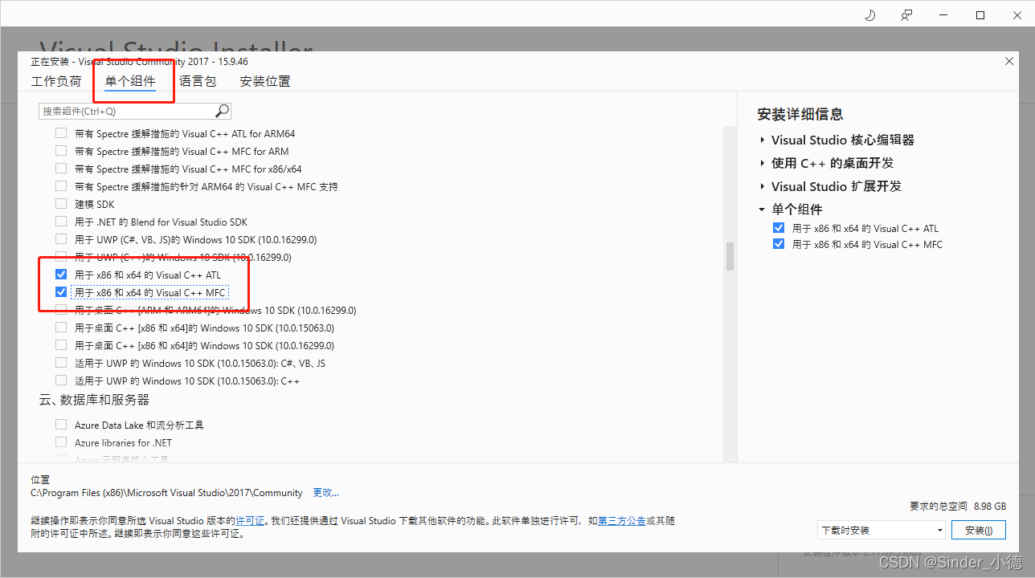1035x578 pixels.
Task: Switch to the 工作负荷 tab
Action: coord(56,81)
